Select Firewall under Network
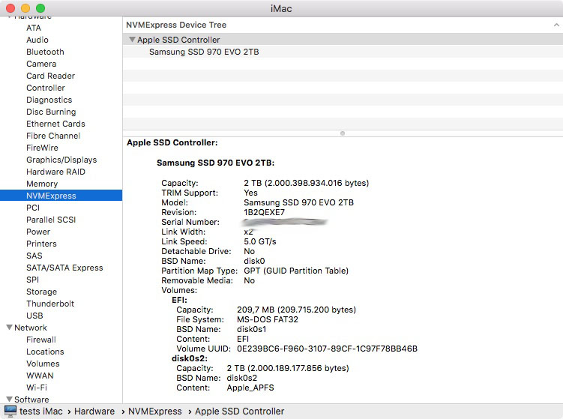This screenshot has height=419, width=563. click(x=41, y=340)
